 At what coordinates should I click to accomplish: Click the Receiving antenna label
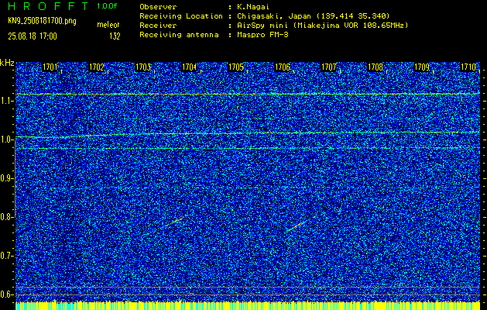click(179, 35)
